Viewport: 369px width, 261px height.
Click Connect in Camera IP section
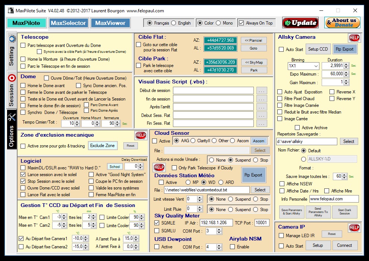coord(344,245)
